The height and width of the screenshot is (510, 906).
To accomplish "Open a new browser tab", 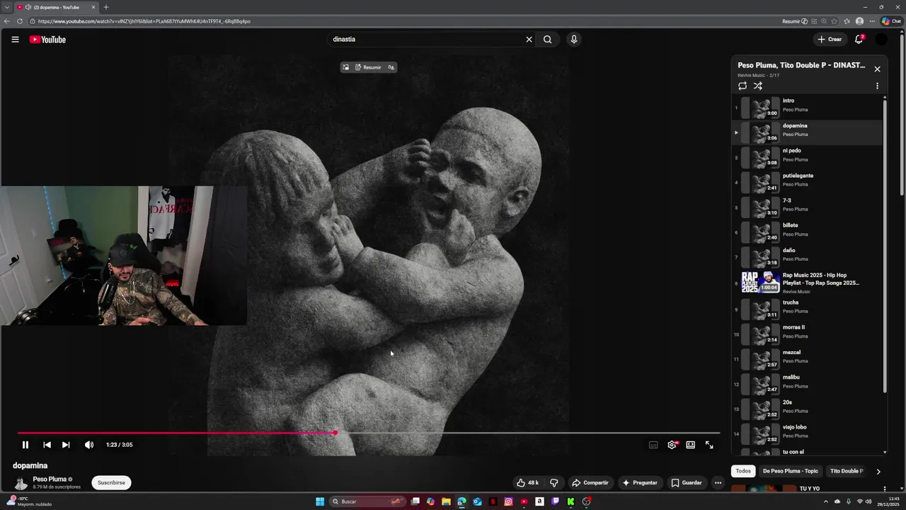I will (x=106, y=7).
